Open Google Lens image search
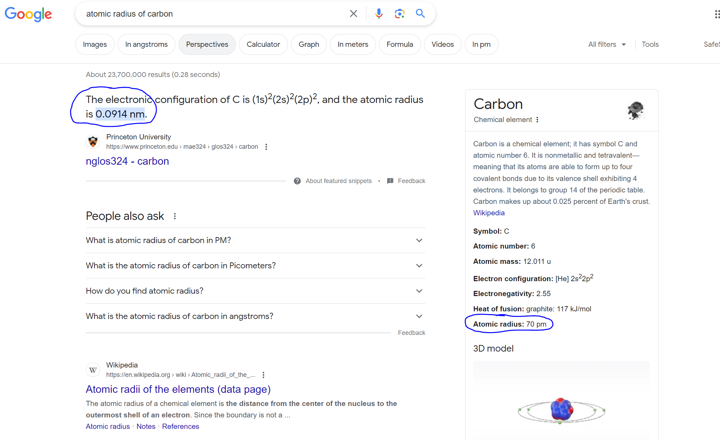720x441 pixels. pos(399,14)
